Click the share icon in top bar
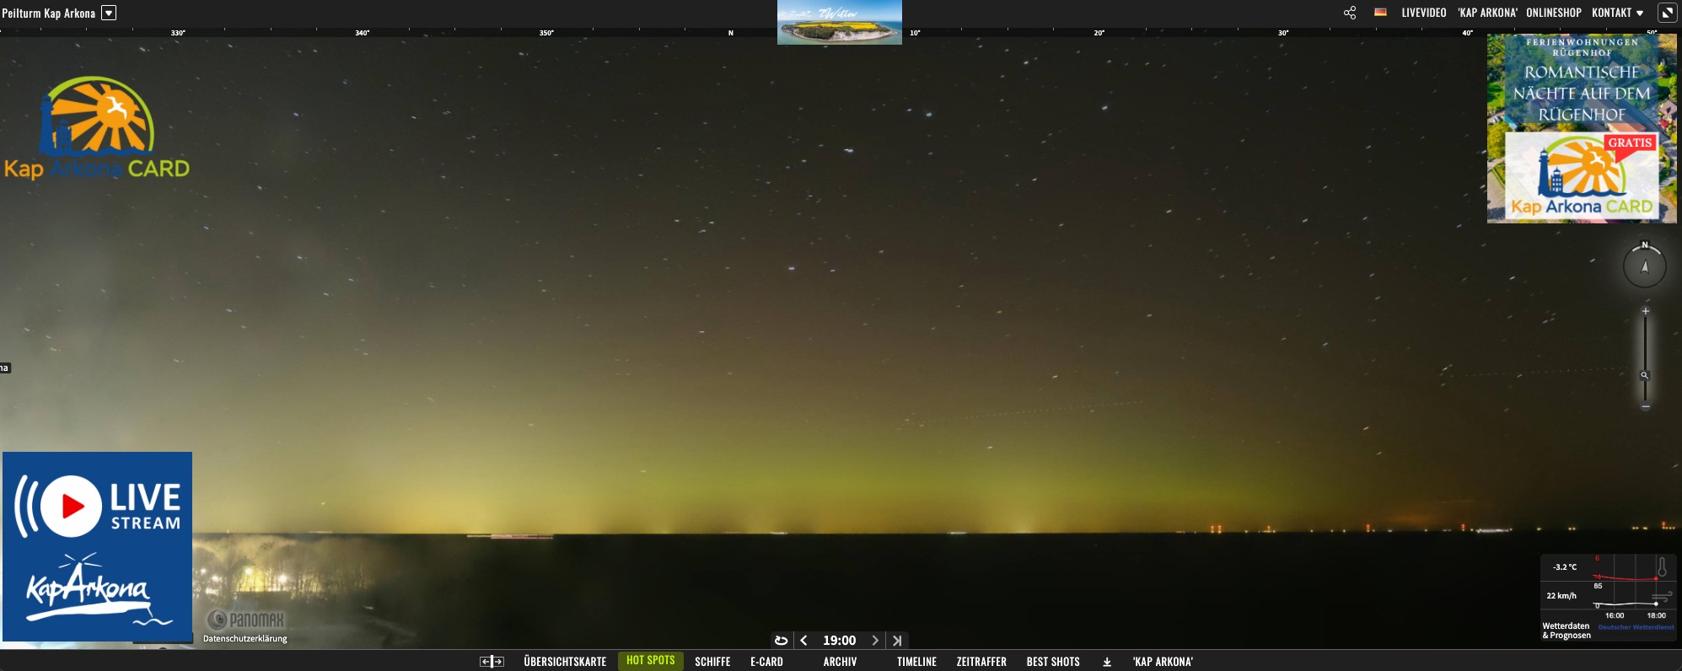Viewport: 1682px width, 671px height. (x=1350, y=13)
